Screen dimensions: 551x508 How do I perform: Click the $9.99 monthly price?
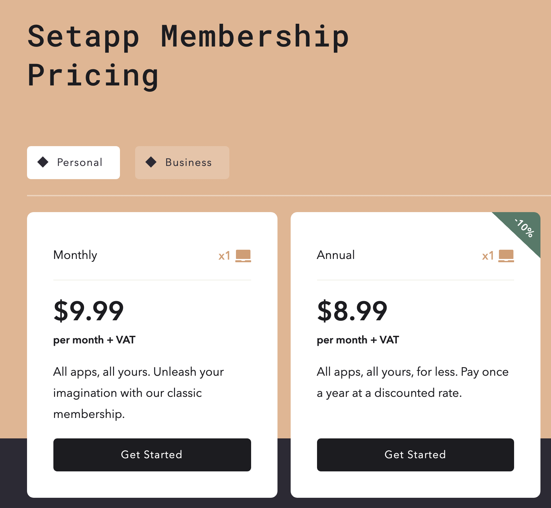(88, 311)
